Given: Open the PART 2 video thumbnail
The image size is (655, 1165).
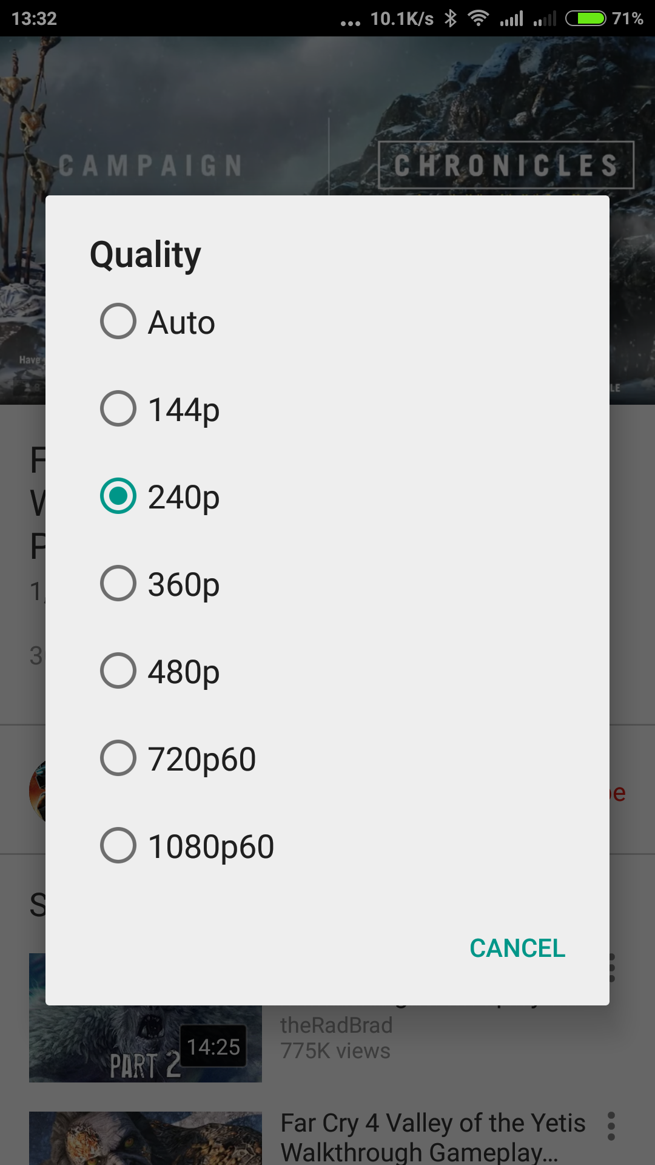Looking at the screenshot, I should click(x=146, y=1044).
